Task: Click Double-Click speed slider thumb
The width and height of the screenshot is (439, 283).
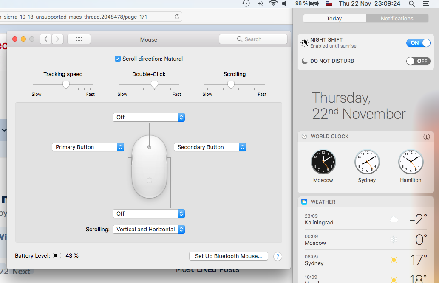Action: click(154, 85)
